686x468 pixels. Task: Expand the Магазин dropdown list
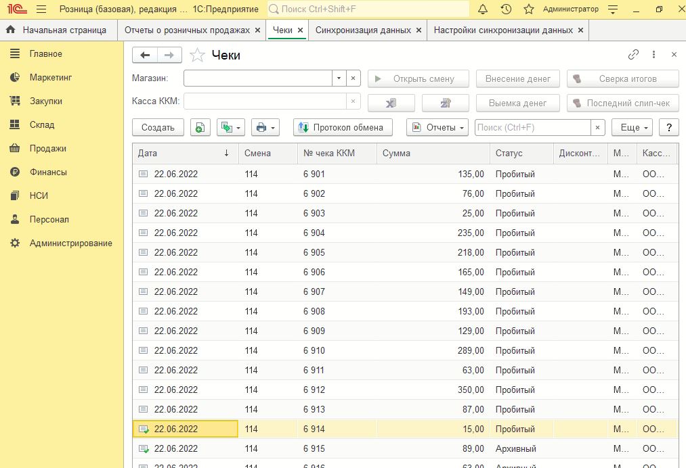(x=339, y=78)
